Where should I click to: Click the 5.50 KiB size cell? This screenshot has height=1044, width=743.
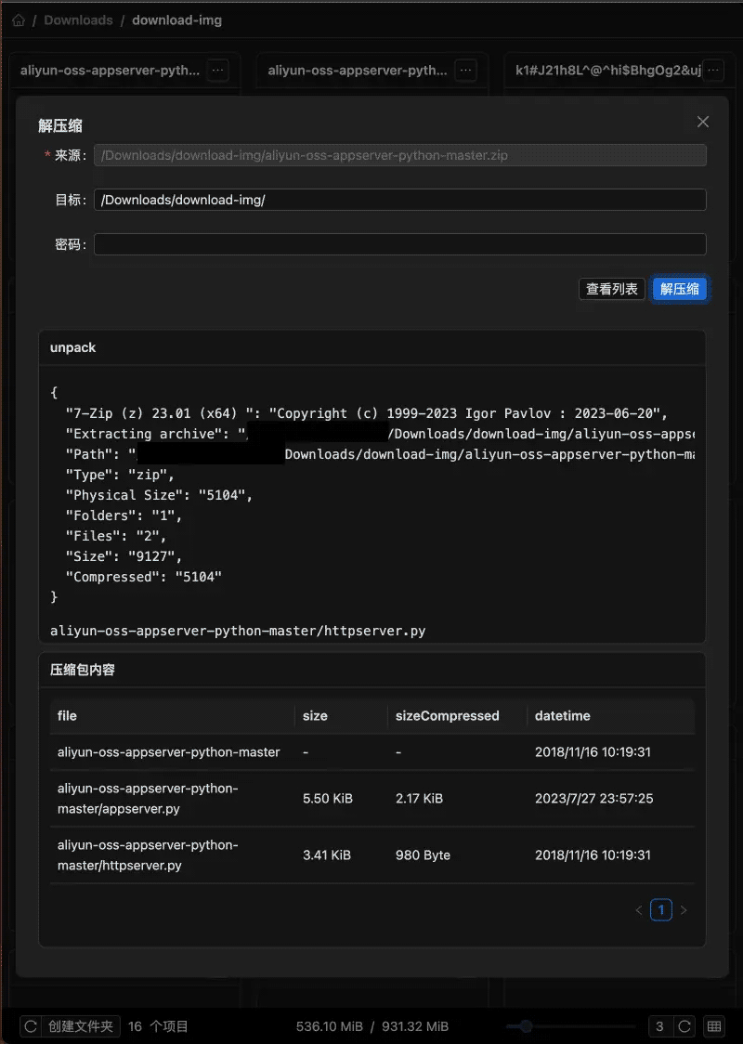tap(341, 798)
